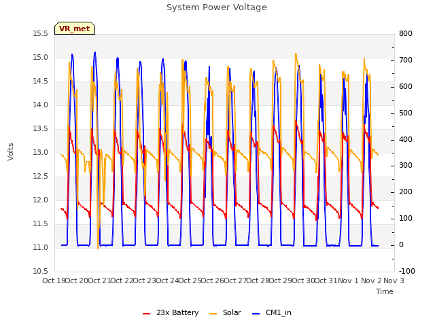Click the 10.5 left axis value
Screen dimensions: 435x326
pos(41,272)
